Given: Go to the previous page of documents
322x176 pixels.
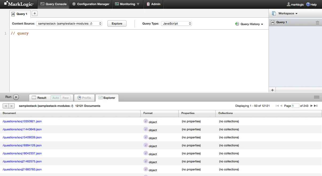Looking at the screenshot, I should (281, 106).
